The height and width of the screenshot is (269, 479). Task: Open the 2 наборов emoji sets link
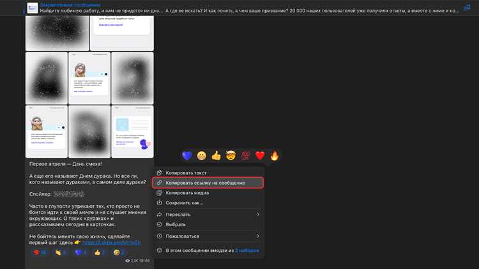[247, 250]
